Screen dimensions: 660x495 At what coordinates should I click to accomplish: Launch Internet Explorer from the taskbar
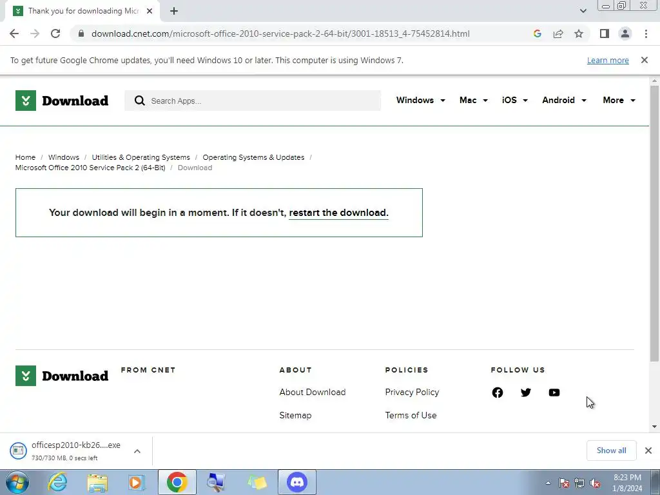pos(57,482)
